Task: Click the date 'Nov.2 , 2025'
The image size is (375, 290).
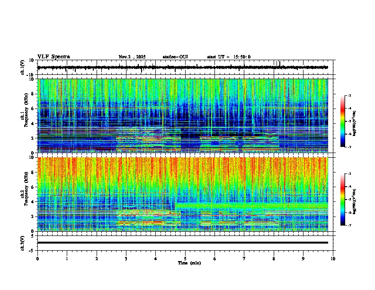Action: coord(132,57)
